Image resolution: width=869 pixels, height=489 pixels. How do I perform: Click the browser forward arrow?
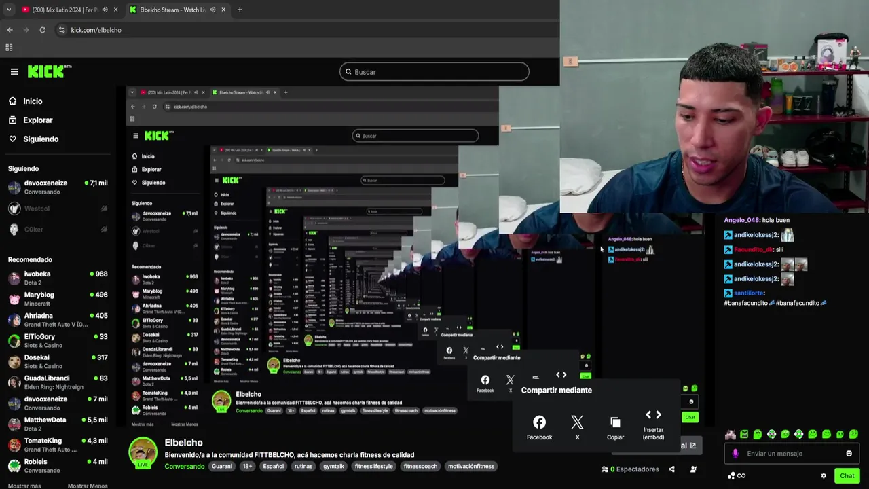26,30
